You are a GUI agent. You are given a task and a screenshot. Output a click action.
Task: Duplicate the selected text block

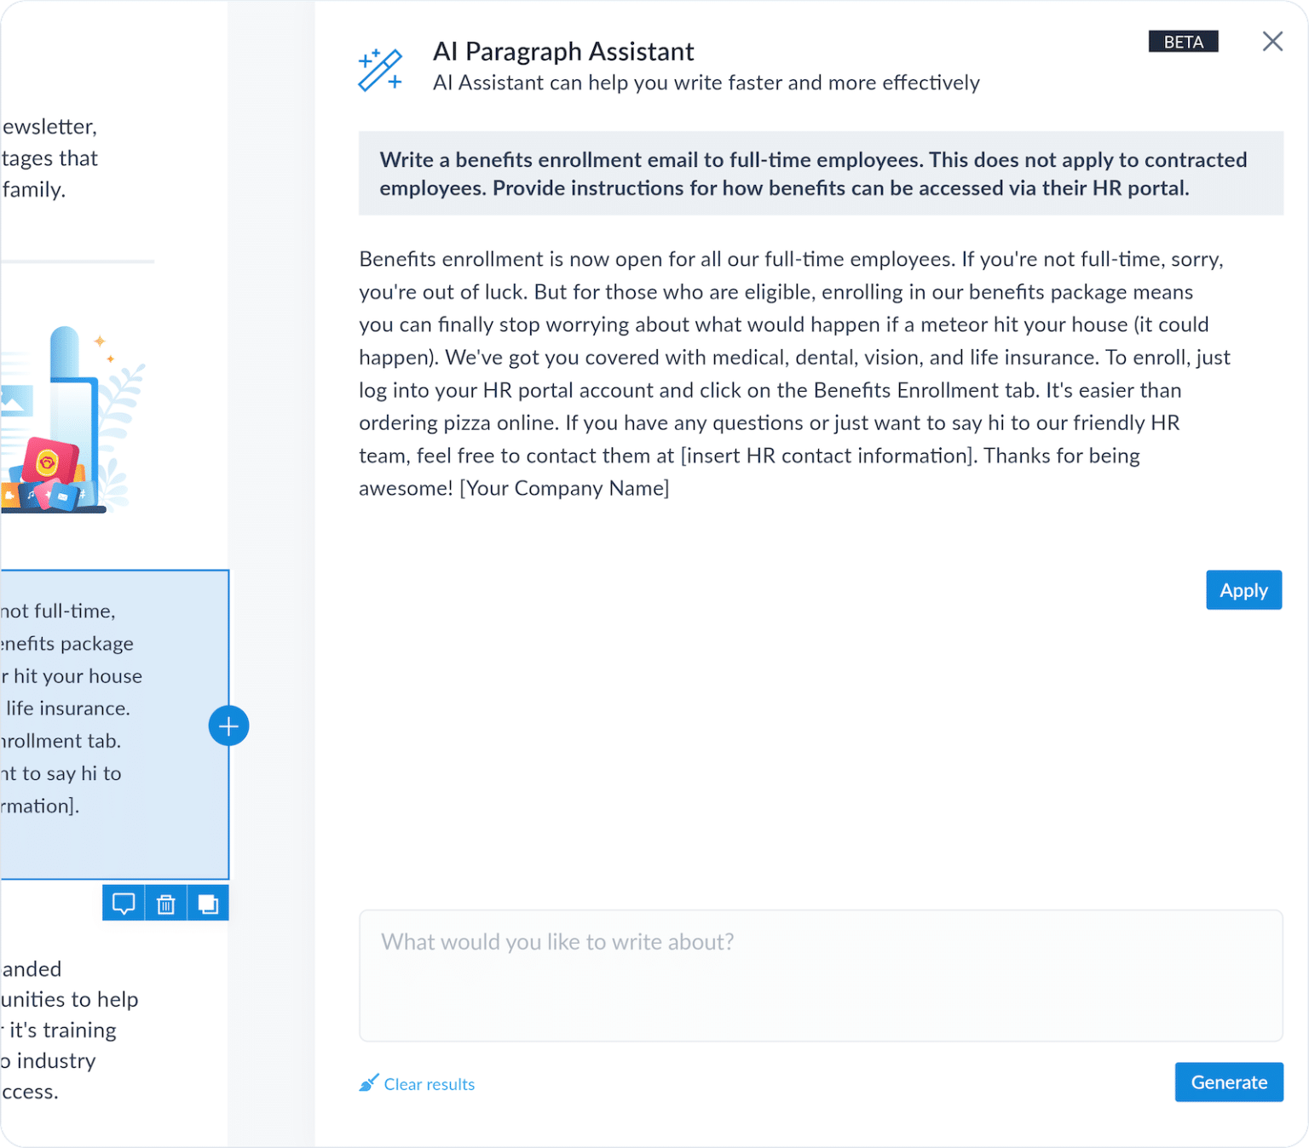[208, 904]
